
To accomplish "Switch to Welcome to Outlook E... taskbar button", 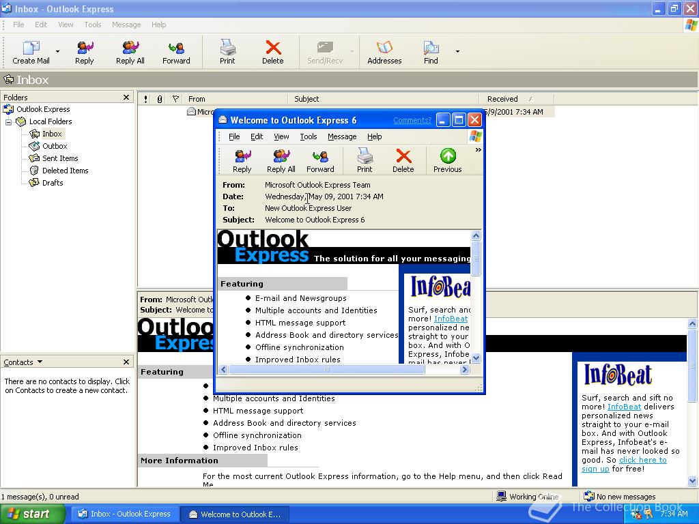I will click(235, 514).
